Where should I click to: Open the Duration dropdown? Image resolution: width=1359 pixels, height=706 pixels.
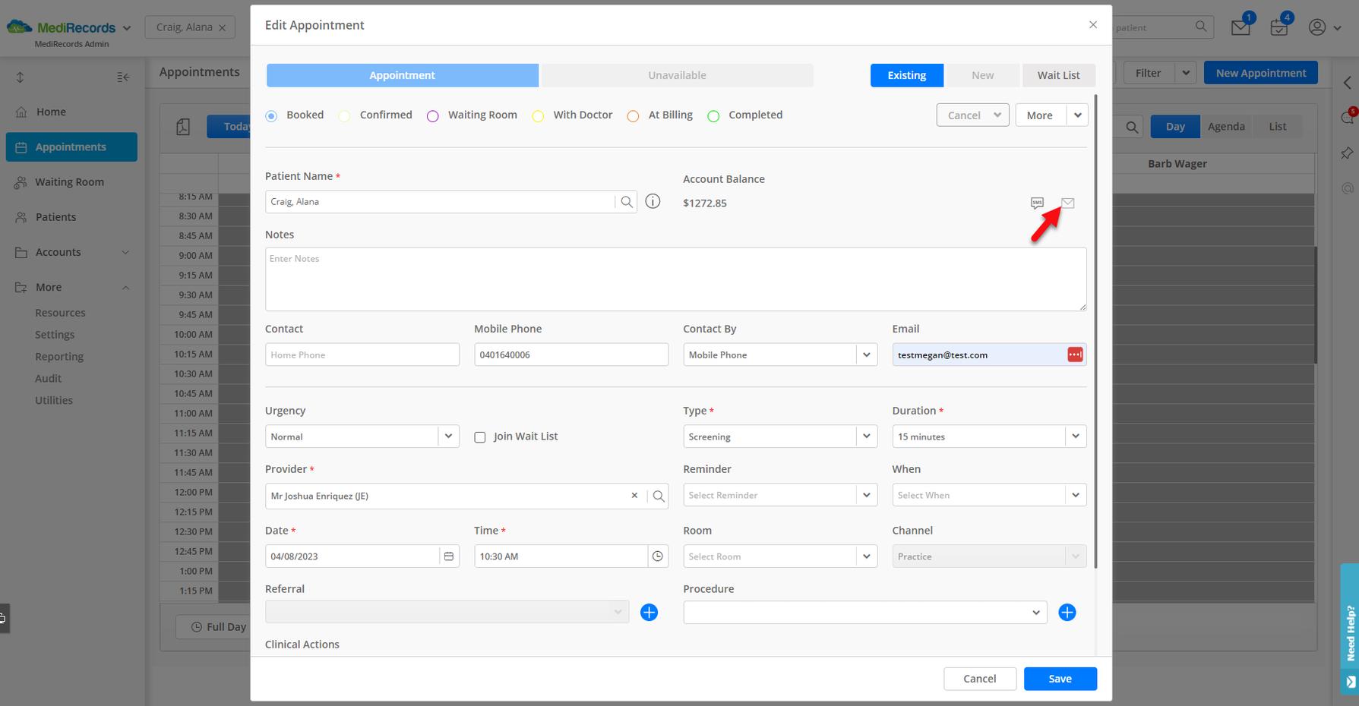coord(989,437)
